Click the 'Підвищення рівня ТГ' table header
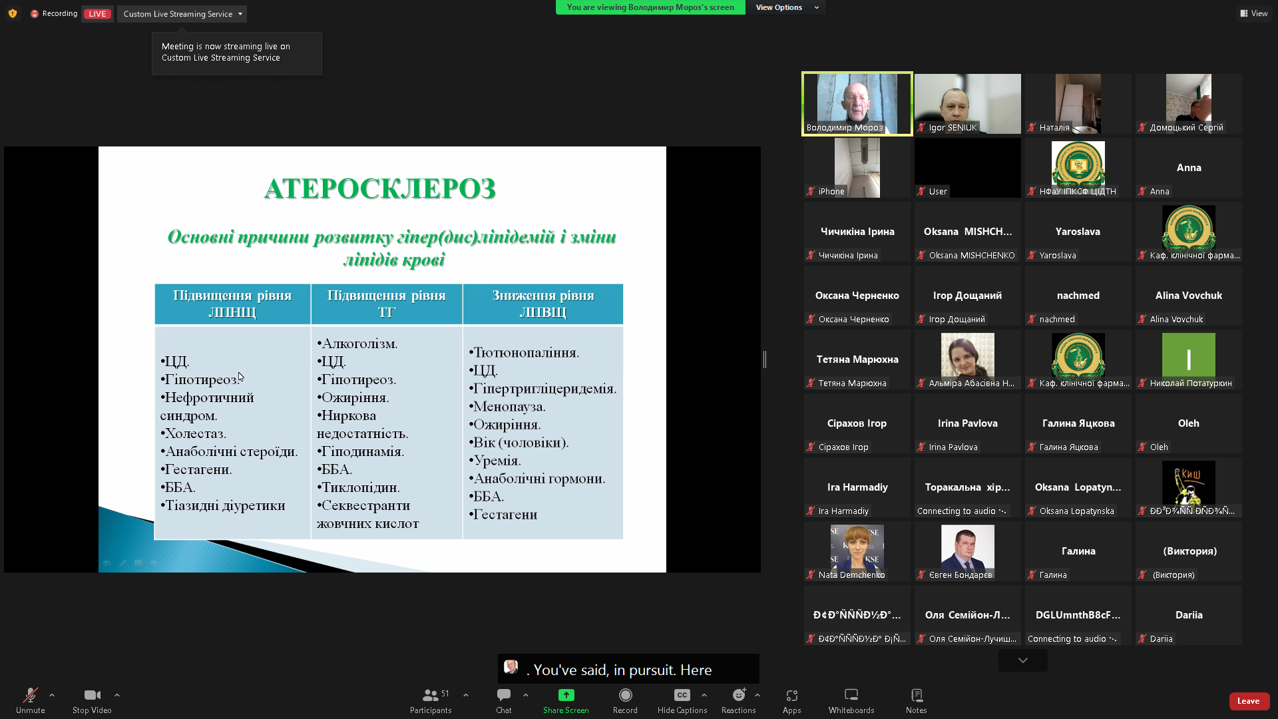This screenshot has width=1278, height=719. pos(387,304)
